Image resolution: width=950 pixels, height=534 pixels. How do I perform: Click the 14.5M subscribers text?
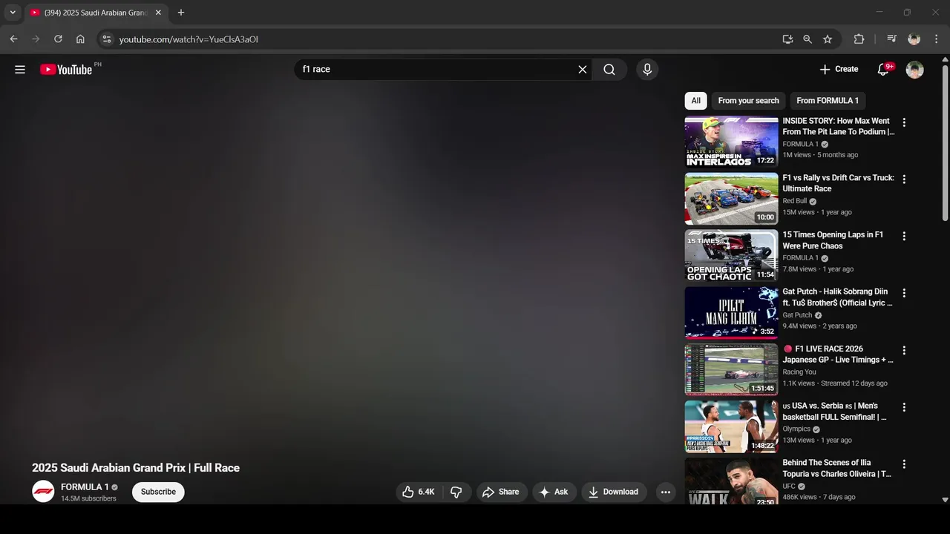coord(88,498)
